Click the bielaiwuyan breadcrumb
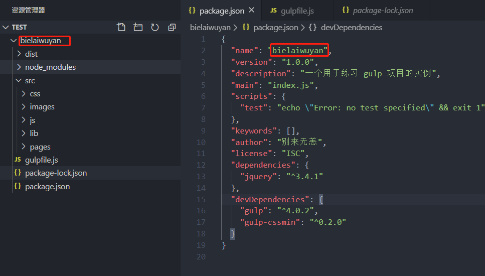This screenshot has height=276, width=485. click(210, 28)
